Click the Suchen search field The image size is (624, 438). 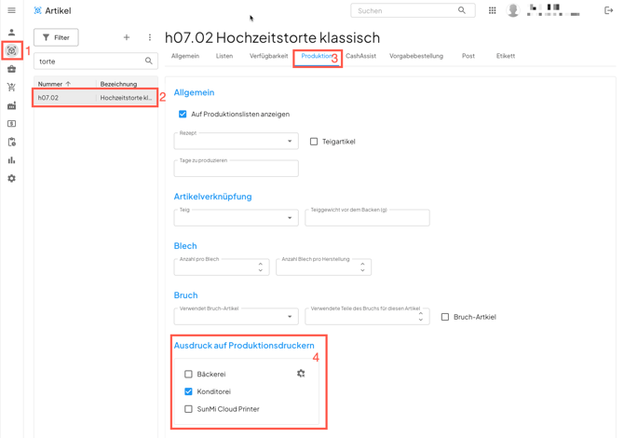point(413,11)
